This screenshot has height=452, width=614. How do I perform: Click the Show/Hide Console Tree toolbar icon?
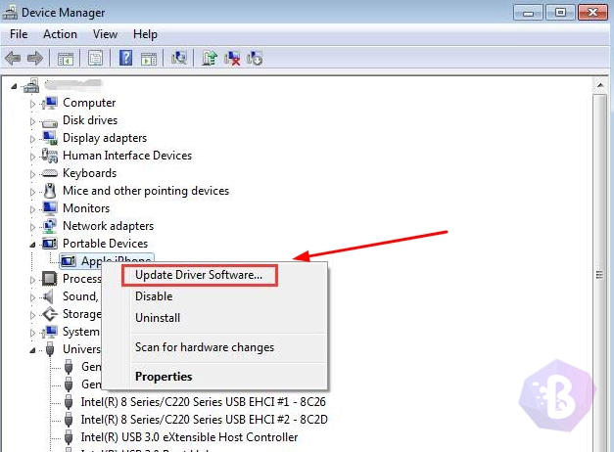click(66, 58)
